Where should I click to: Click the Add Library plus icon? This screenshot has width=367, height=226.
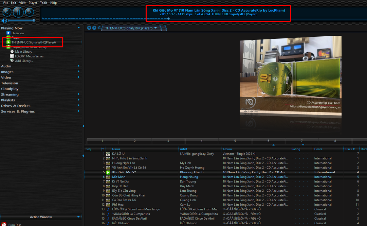coord(12,61)
